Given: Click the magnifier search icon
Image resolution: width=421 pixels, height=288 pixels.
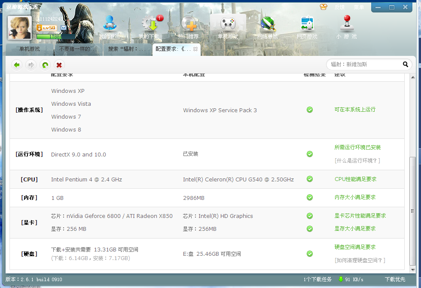Looking at the screenshot, I should (x=406, y=64).
